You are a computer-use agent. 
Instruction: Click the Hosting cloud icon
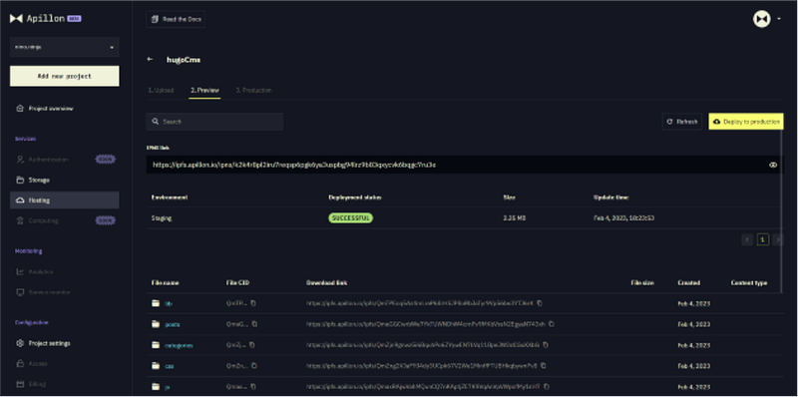(x=20, y=200)
